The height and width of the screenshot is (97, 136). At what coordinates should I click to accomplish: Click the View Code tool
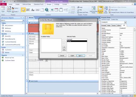(x=113, y=10)
